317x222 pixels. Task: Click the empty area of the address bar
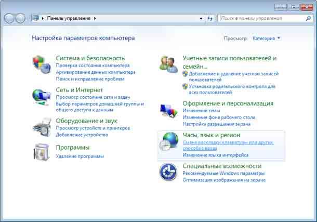coord(147,18)
